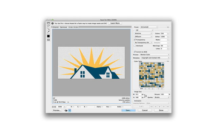Viewport: 217px width, 122px height.
Task: Click the info tip icon
Action: coord(53,23)
